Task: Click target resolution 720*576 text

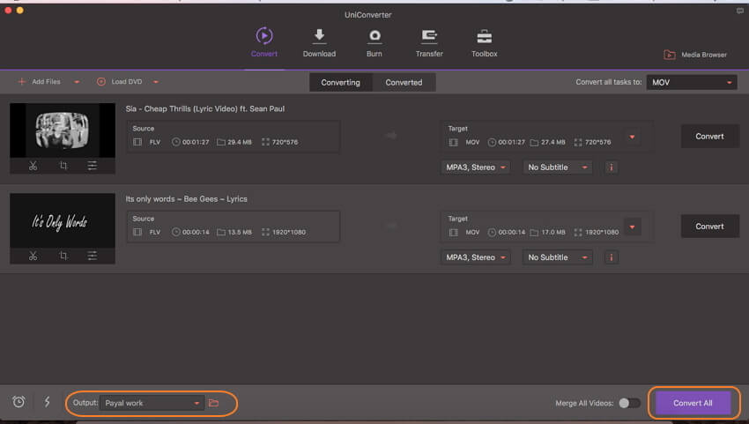Action: click(x=598, y=142)
